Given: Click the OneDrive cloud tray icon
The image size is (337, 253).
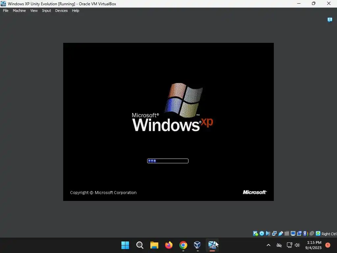Looking at the screenshot, I should point(279,245).
